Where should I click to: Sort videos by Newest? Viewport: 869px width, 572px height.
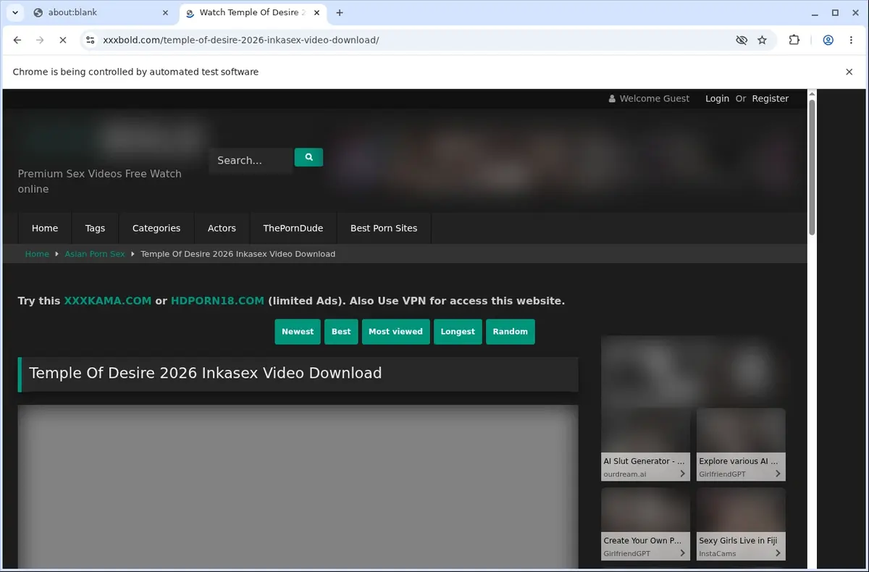point(298,332)
